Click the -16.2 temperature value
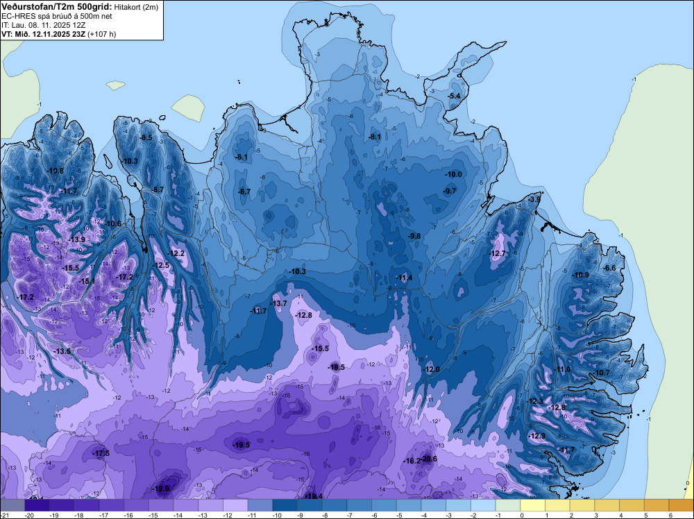Viewport: 694px width, 519px height. click(x=412, y=461)
